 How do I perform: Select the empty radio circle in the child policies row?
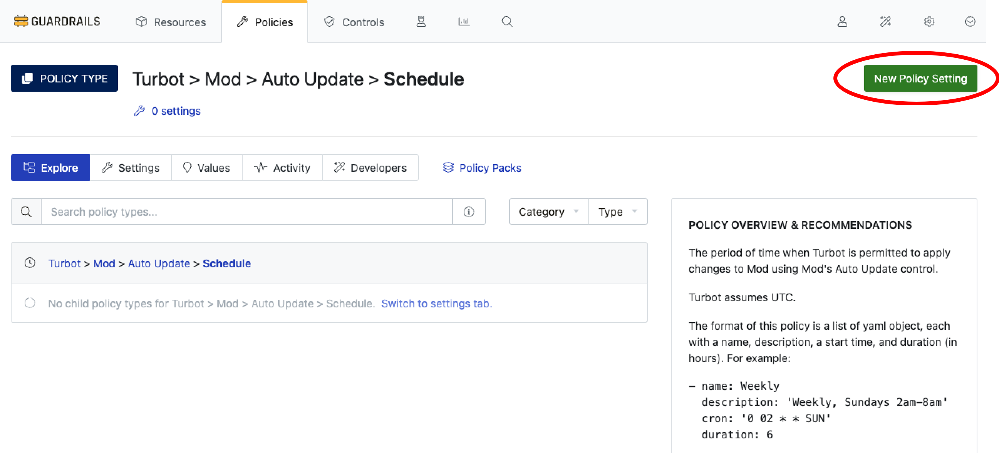point(30,303)
